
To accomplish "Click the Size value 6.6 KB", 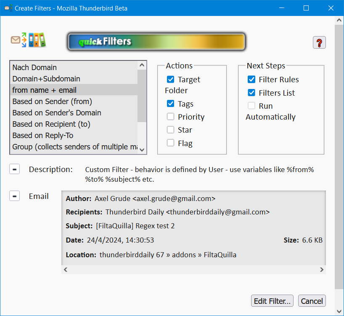I will click(x=312, y=240).
